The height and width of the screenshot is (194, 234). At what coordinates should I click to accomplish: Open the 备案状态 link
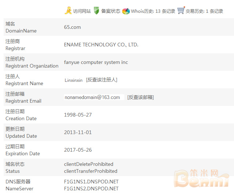tap(110, 11)
